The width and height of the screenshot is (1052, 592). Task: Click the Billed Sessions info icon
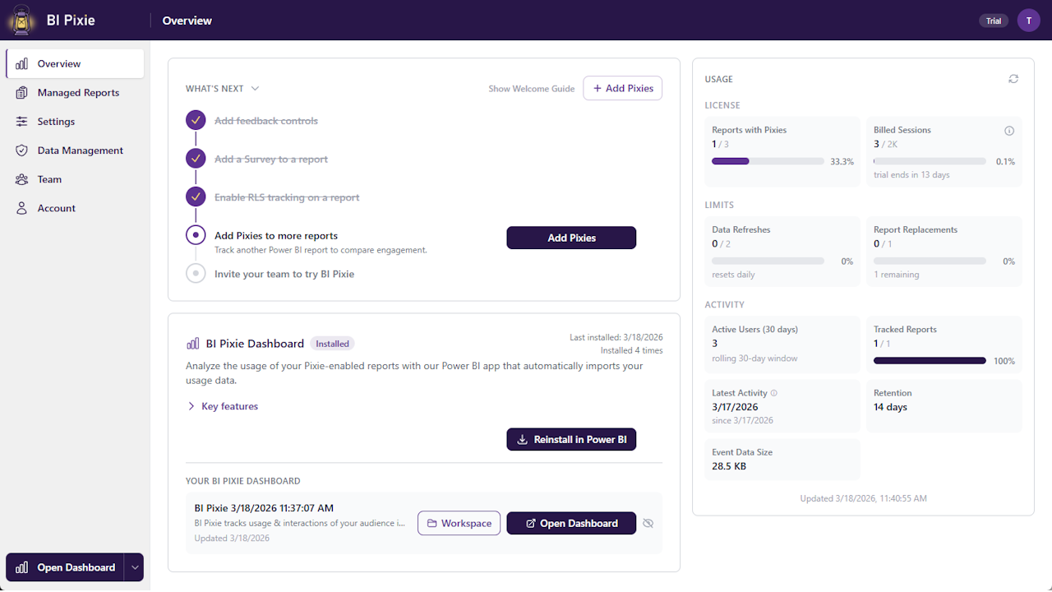[1009, 131]
